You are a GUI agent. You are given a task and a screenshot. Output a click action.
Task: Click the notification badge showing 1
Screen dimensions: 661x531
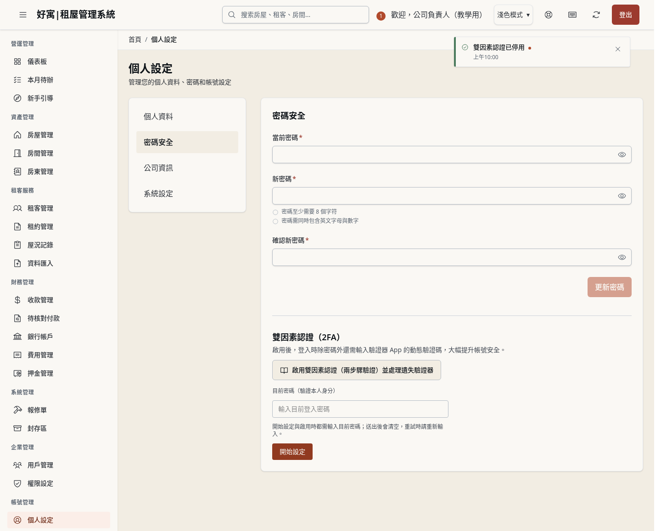pyautogui.click(x=381, y=16)
